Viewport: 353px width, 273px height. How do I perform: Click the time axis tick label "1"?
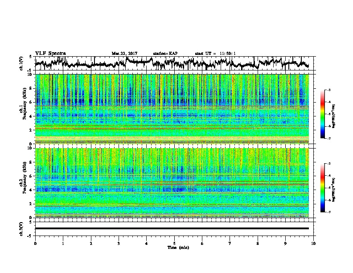pos(63,244)
